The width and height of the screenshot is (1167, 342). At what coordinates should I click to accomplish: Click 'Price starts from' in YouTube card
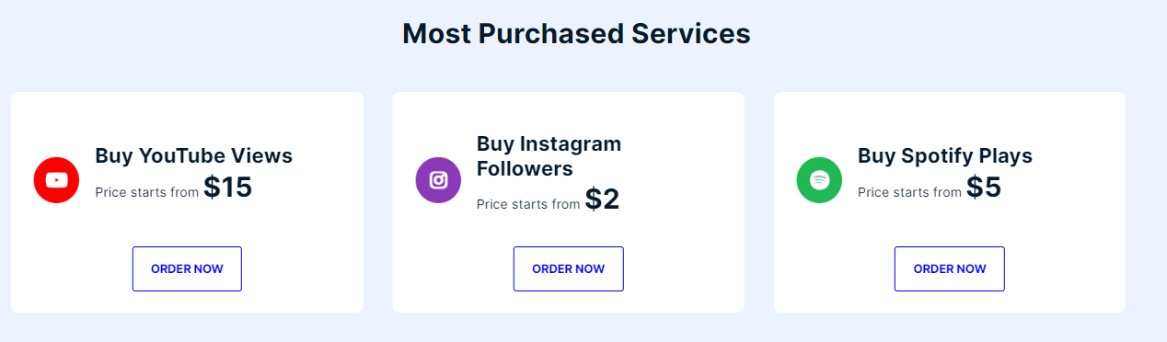(x=147, y=192)
